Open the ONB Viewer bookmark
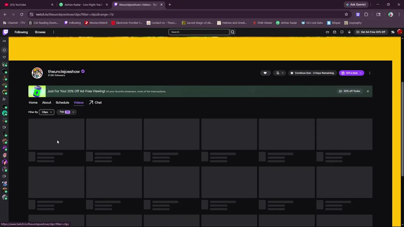The height and width of the screenshot is (227, 404). point(262,23)
